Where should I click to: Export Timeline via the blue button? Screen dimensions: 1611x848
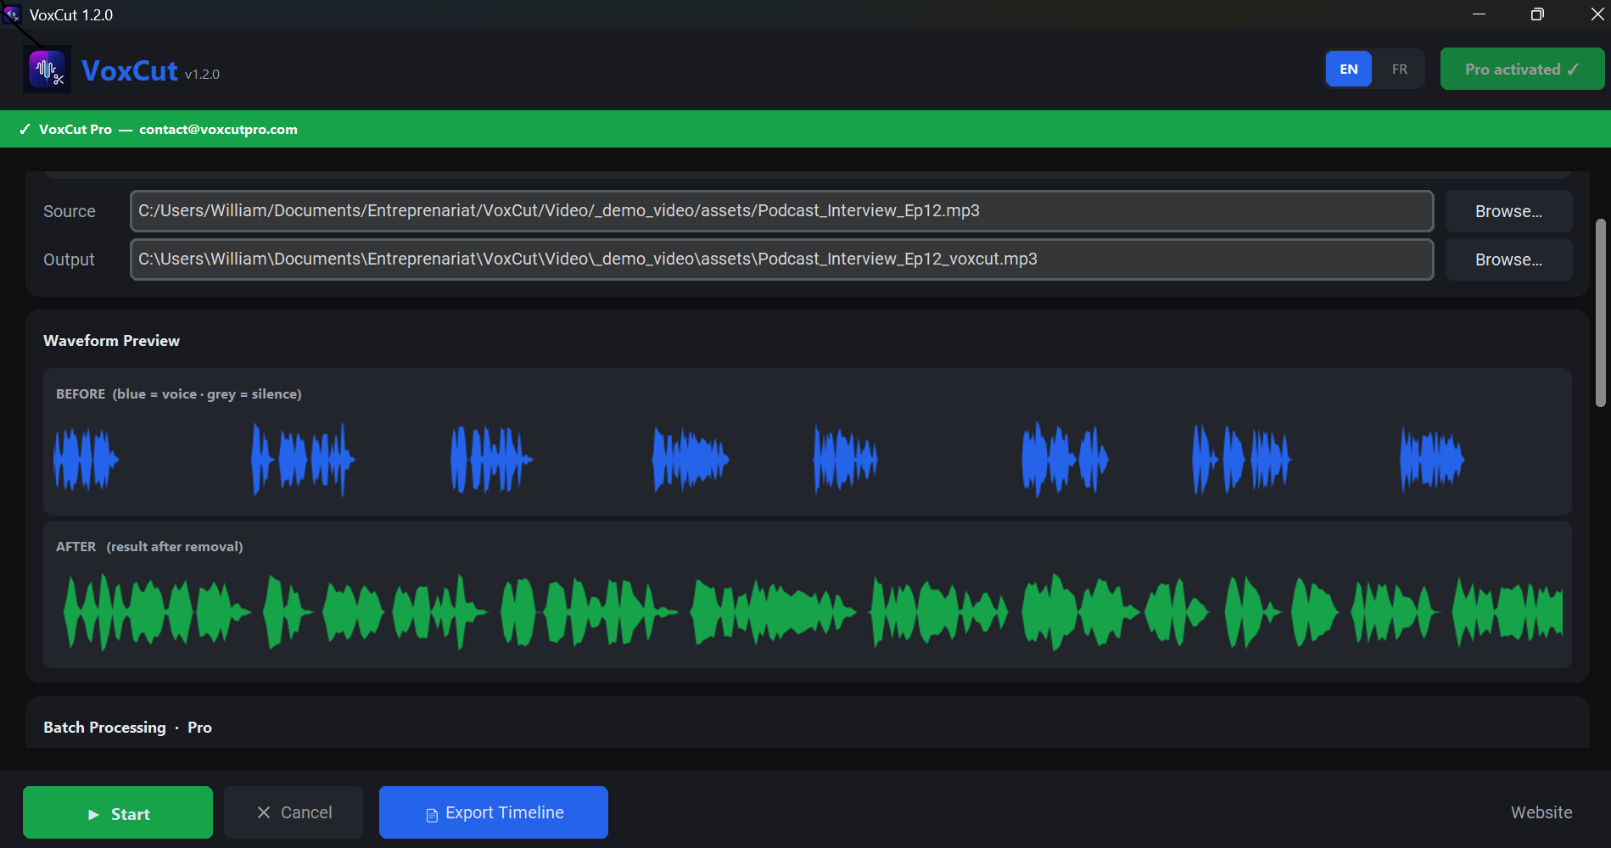coord(494,812)
